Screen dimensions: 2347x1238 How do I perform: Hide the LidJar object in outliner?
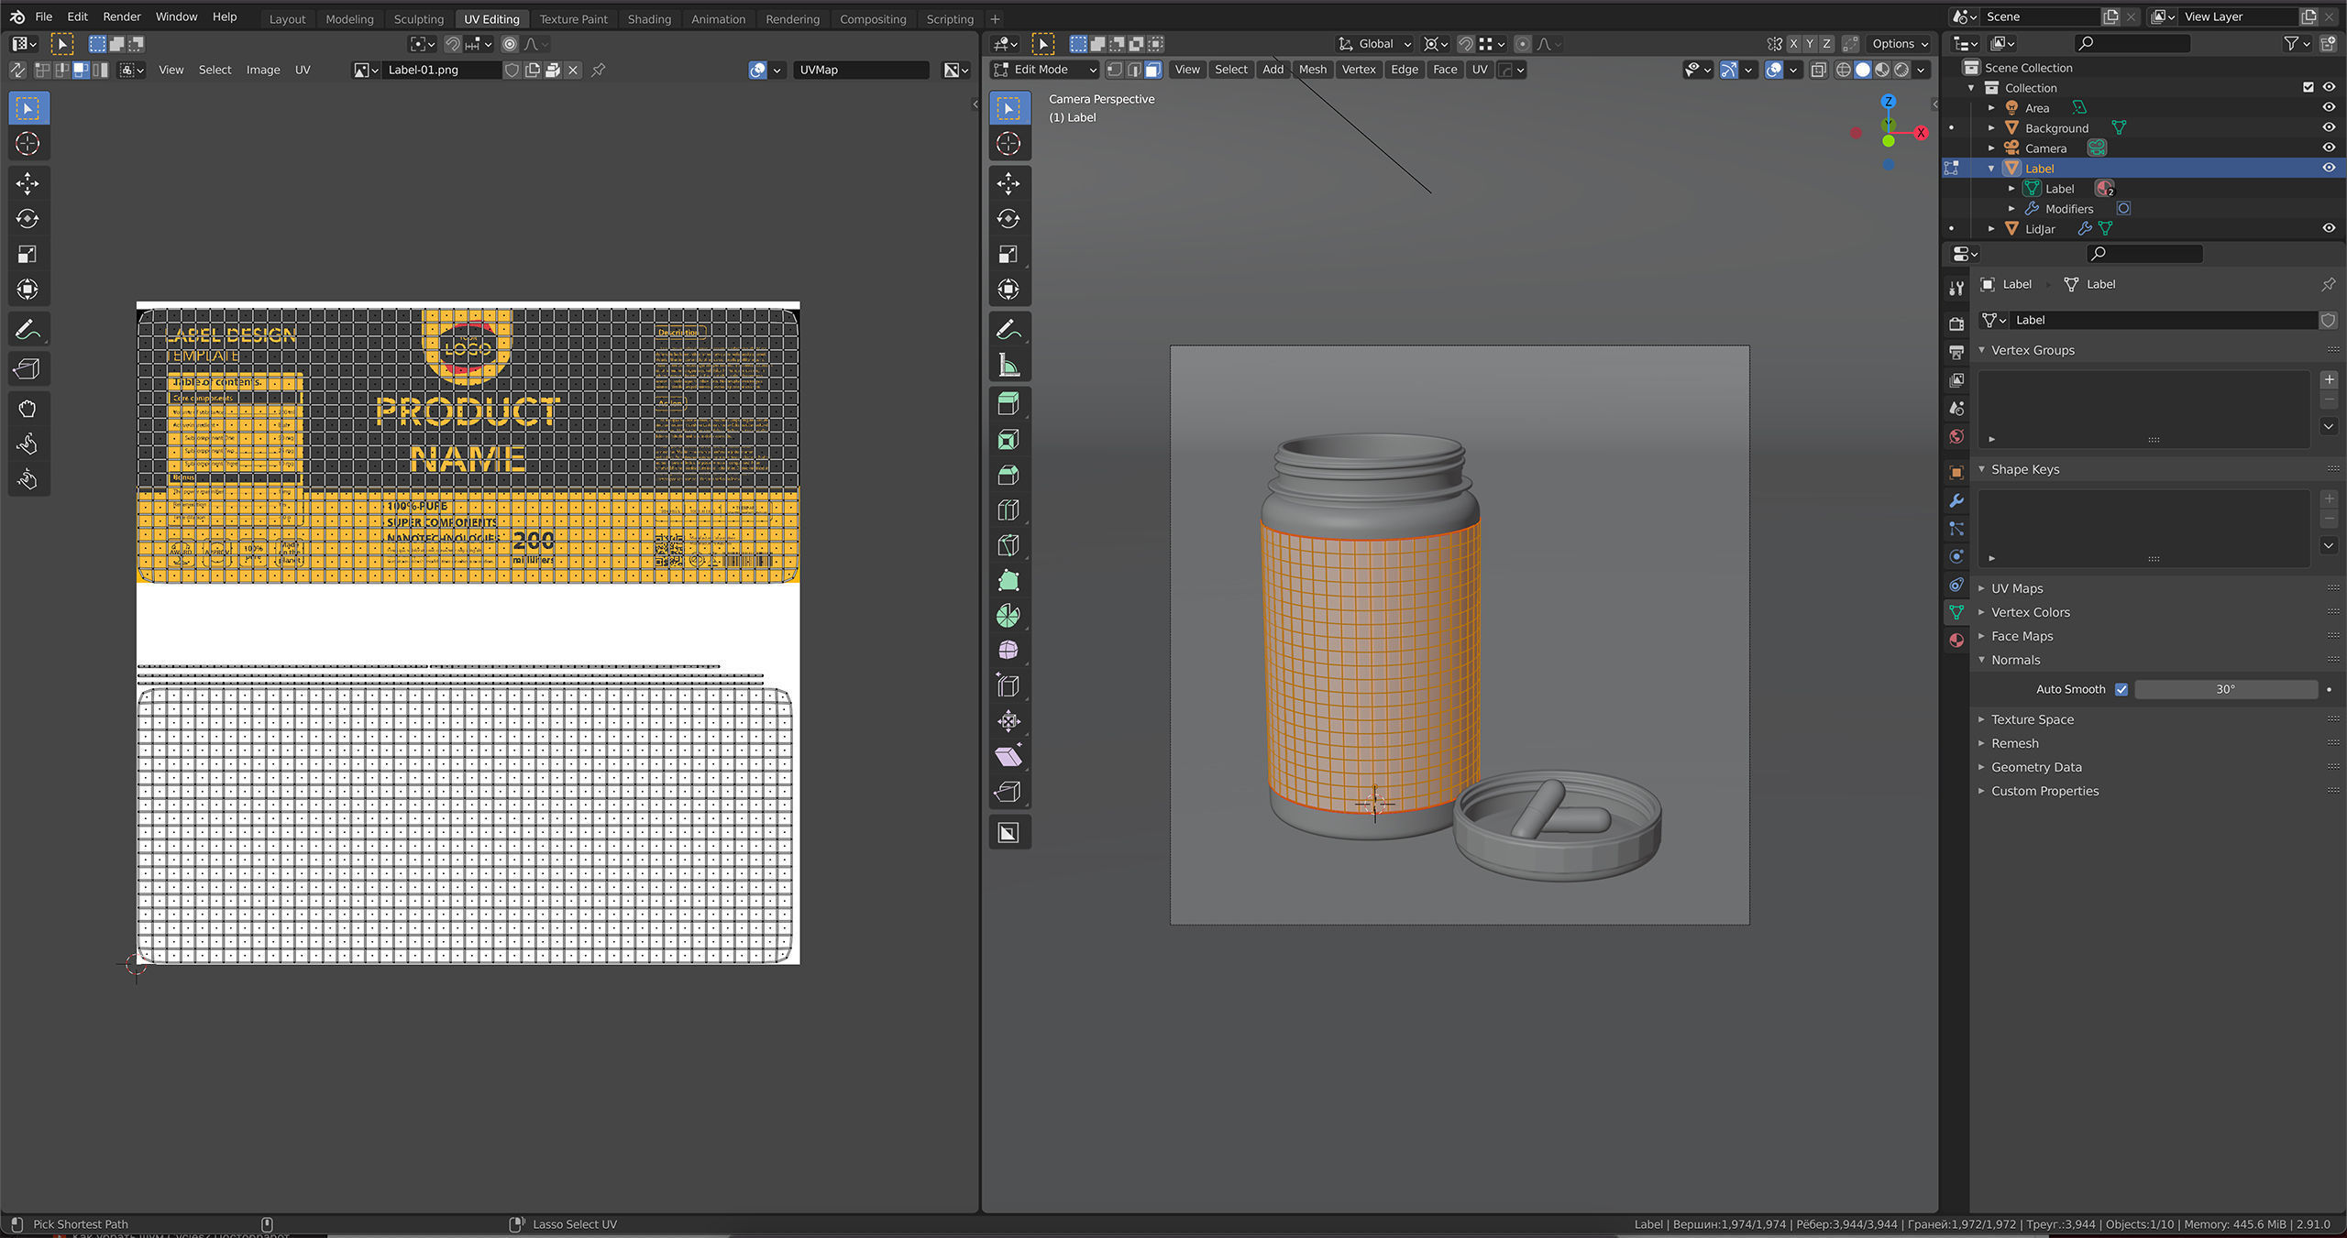(x=2329, y=229)
